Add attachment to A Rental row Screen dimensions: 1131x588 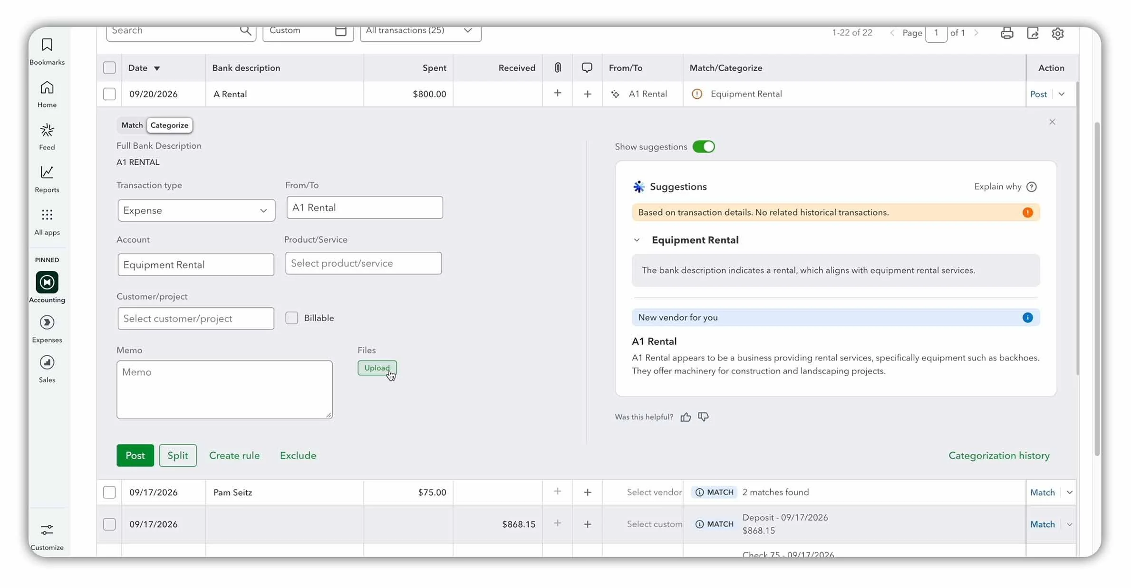(557, 93)
